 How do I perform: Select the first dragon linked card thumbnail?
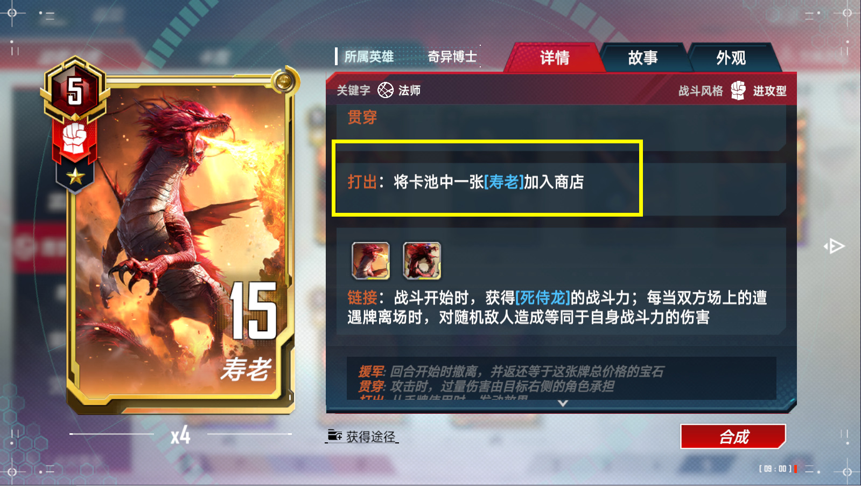coord(370,261)
